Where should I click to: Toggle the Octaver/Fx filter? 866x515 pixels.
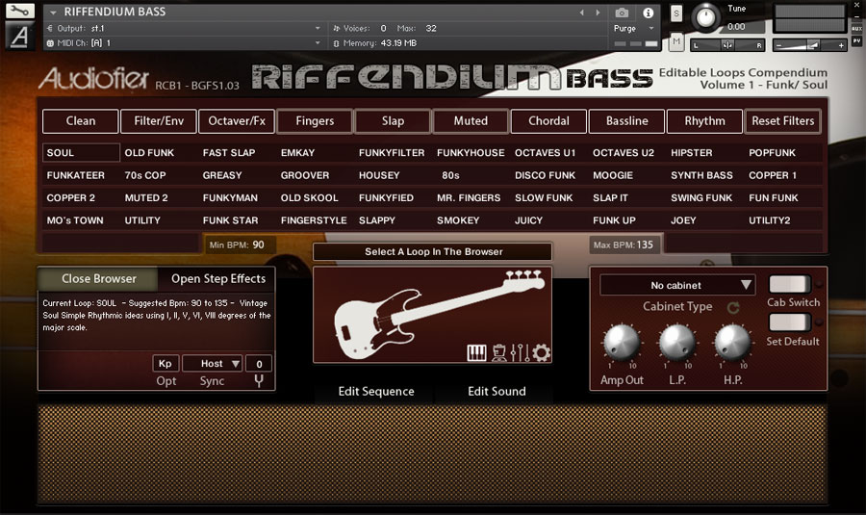tap(237, 121)
